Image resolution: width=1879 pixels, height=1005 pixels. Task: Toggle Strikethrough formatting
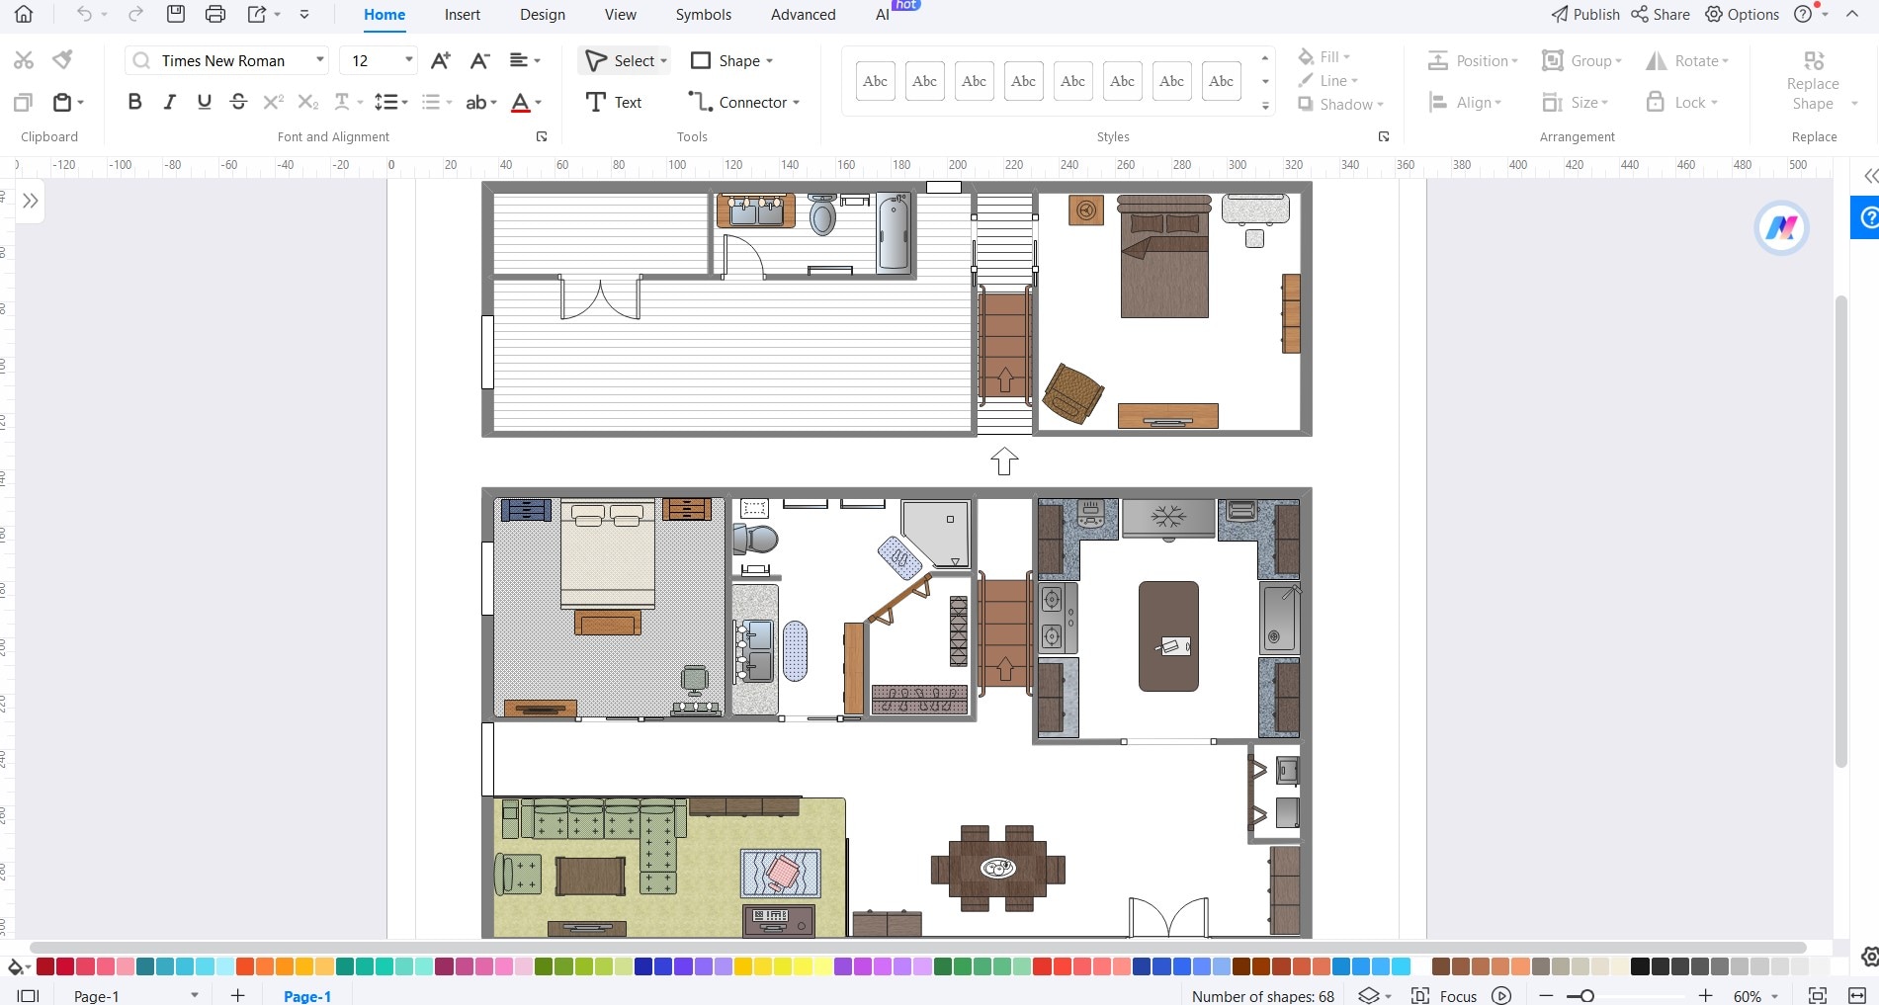tap(238, 102)
